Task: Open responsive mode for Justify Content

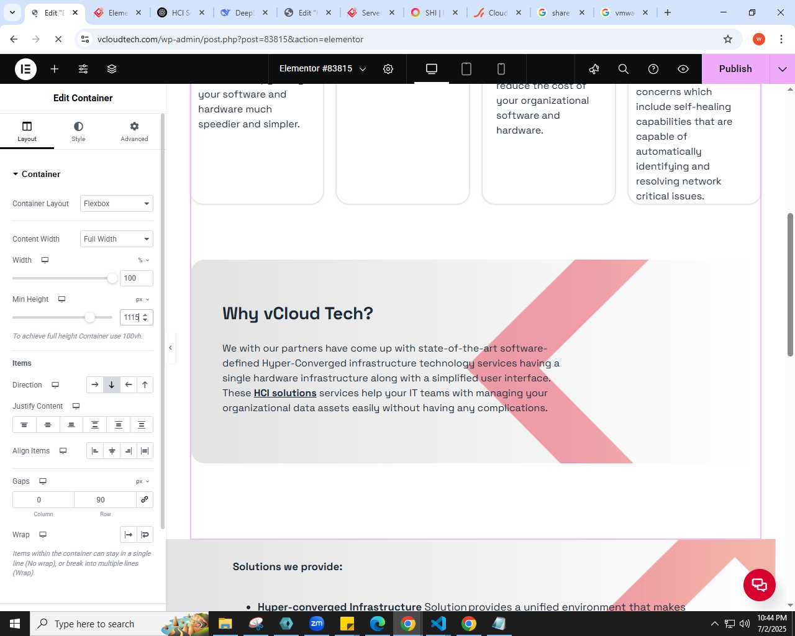Action: click(x=76, y=406)
